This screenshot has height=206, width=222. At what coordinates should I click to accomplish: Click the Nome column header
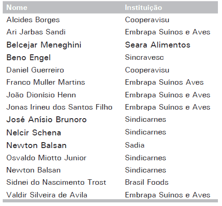coord(17,8)
